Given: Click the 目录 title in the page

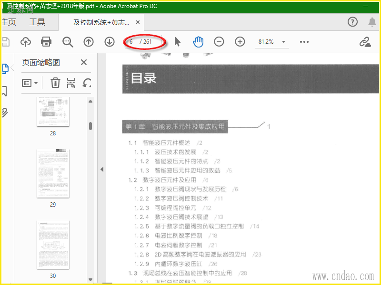Looking at the screenshot, I should (x=144, y=78).
